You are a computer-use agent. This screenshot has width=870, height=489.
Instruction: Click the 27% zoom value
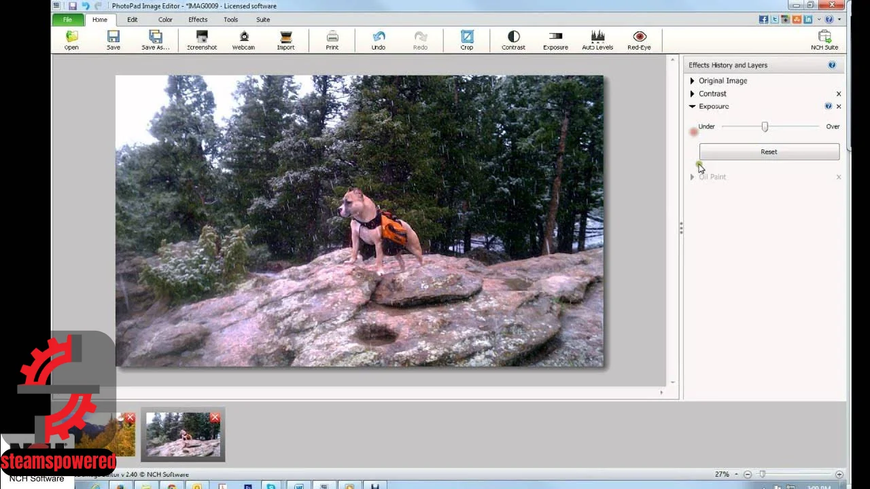722,474
